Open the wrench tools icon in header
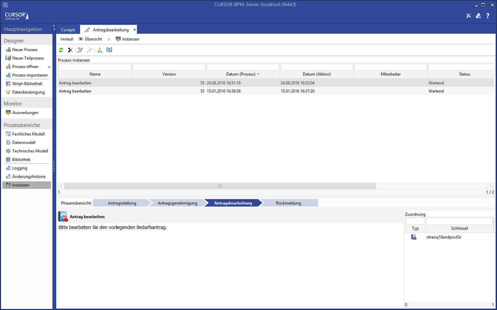This screenshot has height=310, width=497. pyautogui.click(x=469, y=16)
